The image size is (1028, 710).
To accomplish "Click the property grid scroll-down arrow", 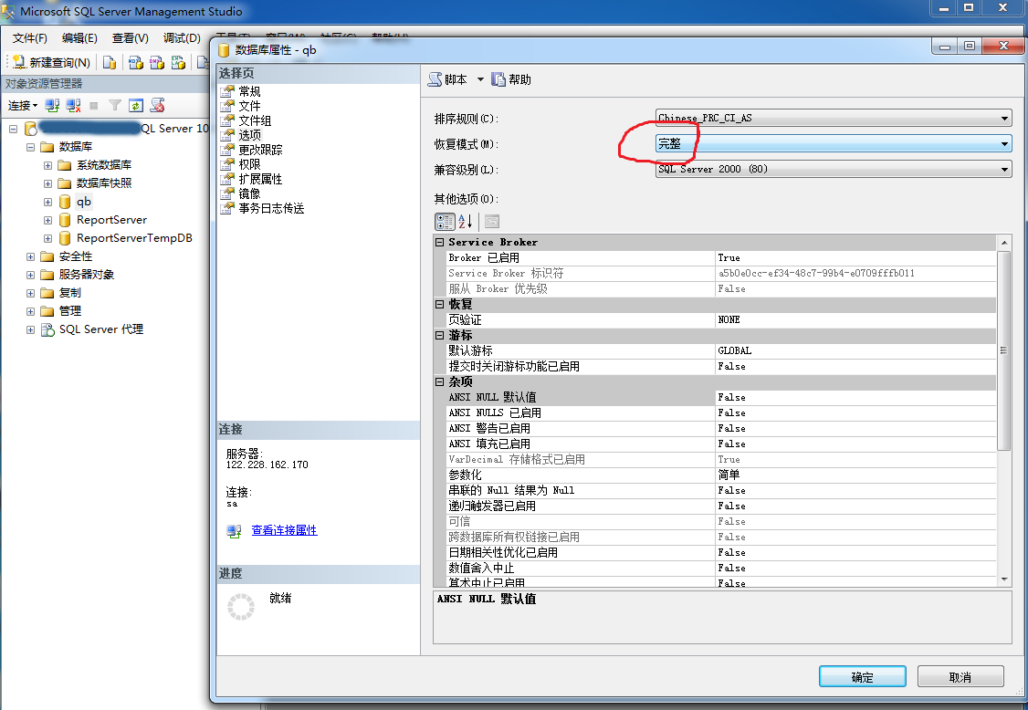I will pyautogui.click(x=1003, y=579).
